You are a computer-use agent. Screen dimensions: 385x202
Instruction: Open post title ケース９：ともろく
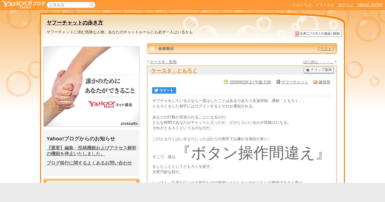click(x=174, y=71)
